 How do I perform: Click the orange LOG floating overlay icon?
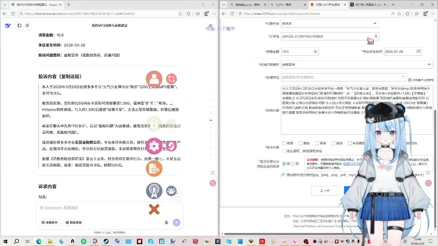coord(154,168)
